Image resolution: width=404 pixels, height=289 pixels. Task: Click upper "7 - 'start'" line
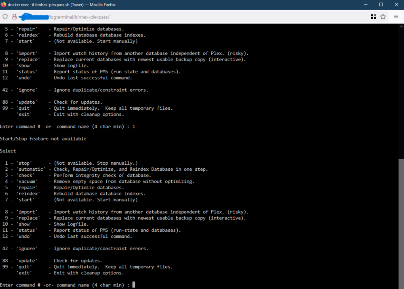pos(71,41)
